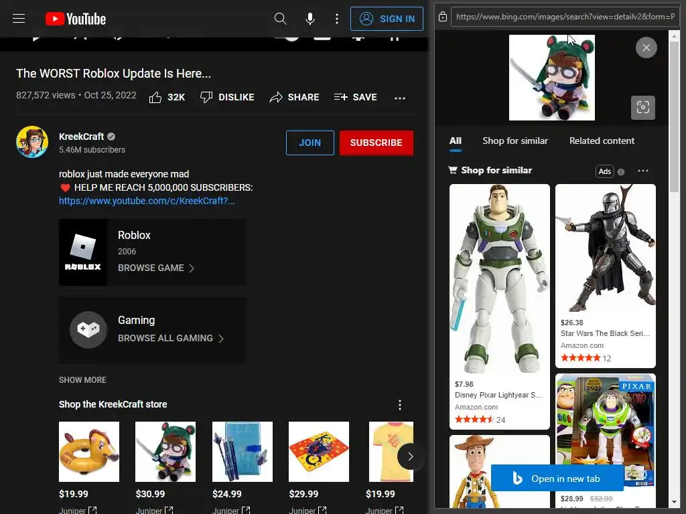Select the All tab in Bing panel
The width and height of the screenshot is (686, 514).
[455, 141]
